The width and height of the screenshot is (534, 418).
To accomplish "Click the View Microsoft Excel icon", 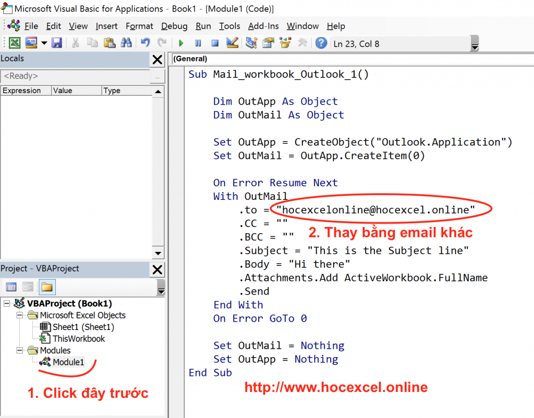I will [15, 43].
